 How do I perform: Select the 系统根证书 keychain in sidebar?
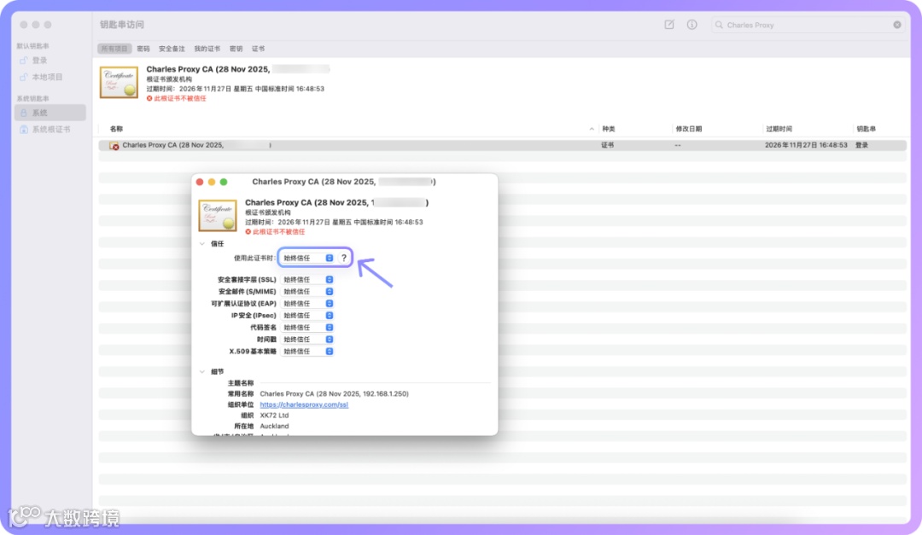[x=50, y=130]
